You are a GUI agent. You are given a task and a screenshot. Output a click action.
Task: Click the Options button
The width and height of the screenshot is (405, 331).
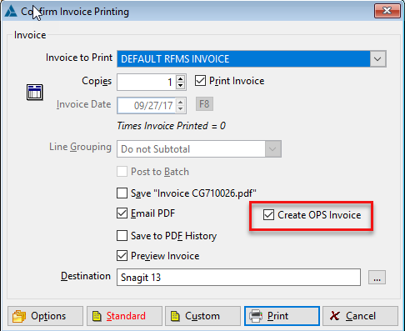[x=45, y=316]
